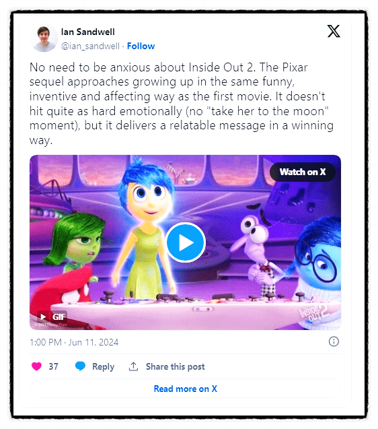This screenshot has height=429, width=378.
Task: Play the Inside Out 2 GIF
Action: point(186,242)
